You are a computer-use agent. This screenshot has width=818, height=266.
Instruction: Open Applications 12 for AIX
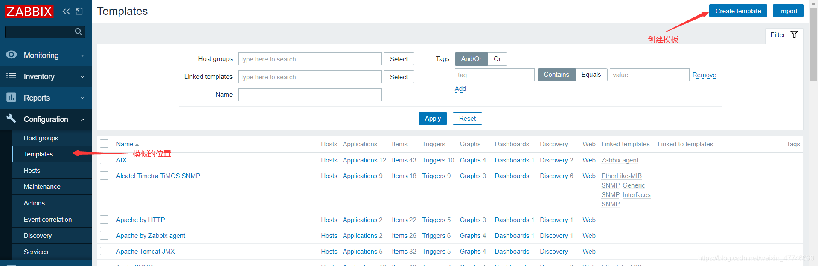tap(360, 160)
